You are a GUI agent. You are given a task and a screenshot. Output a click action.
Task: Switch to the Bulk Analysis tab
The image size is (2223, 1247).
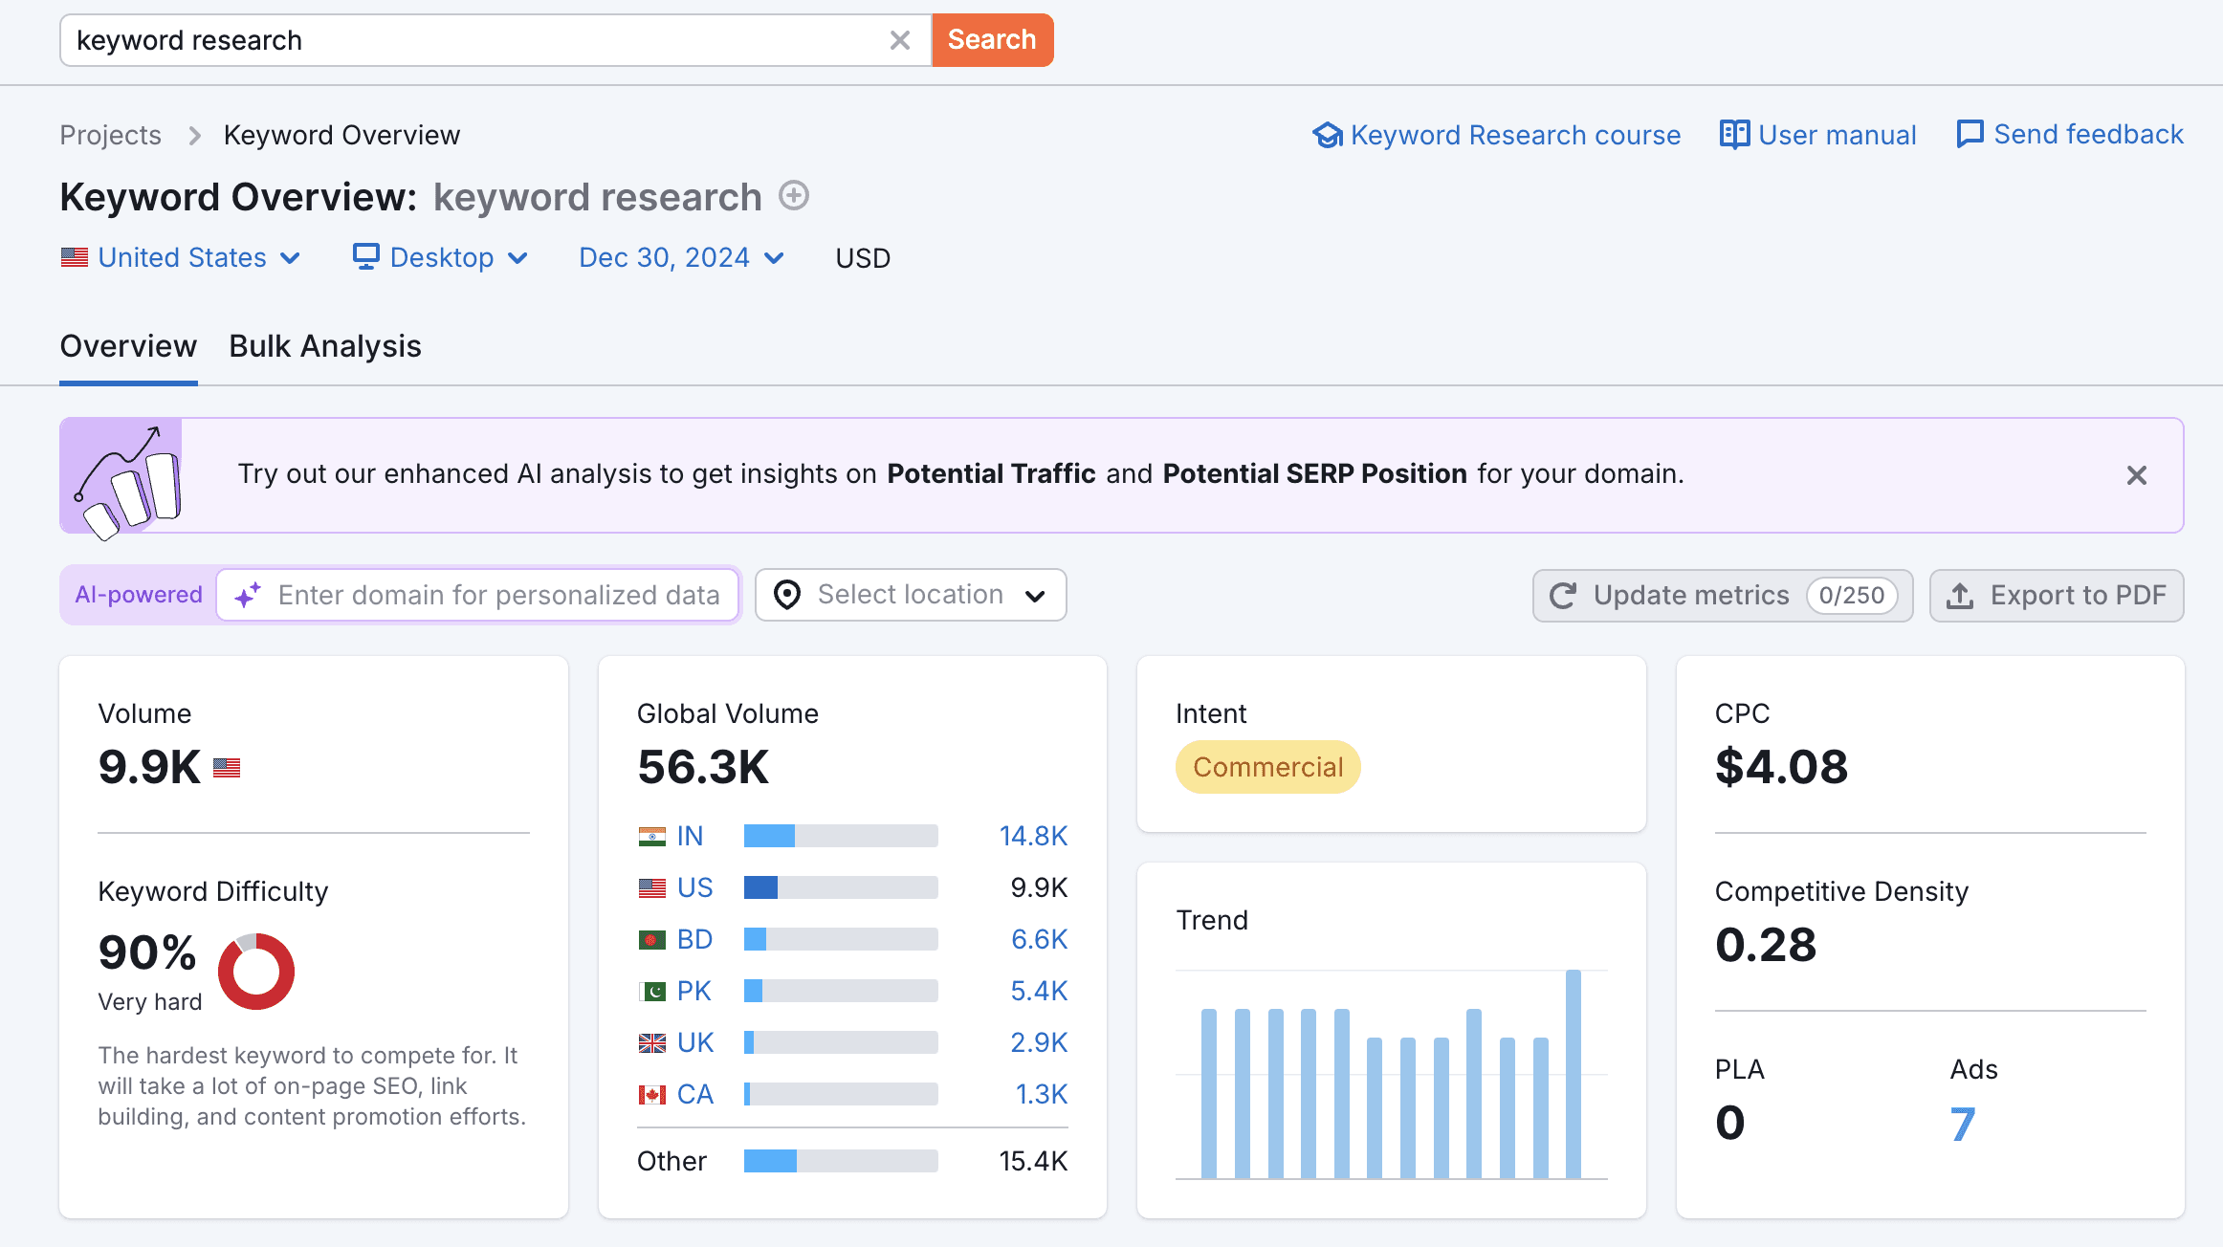(324, 345)
